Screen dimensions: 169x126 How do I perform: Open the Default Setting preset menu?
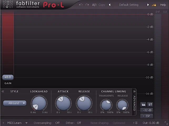(129, 5)
